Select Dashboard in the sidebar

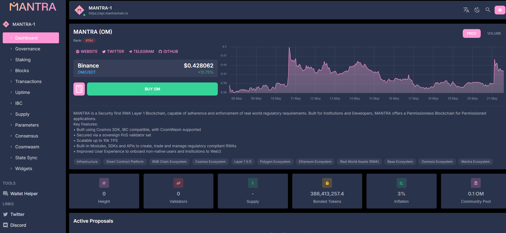tap(31, 38)
